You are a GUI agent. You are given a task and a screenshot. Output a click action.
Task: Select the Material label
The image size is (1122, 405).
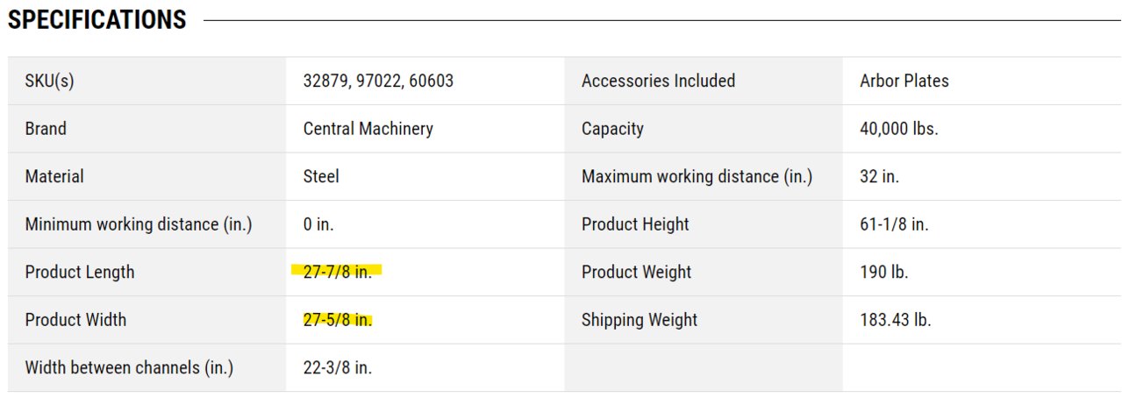pyautogui.click(x=54, y=176)
